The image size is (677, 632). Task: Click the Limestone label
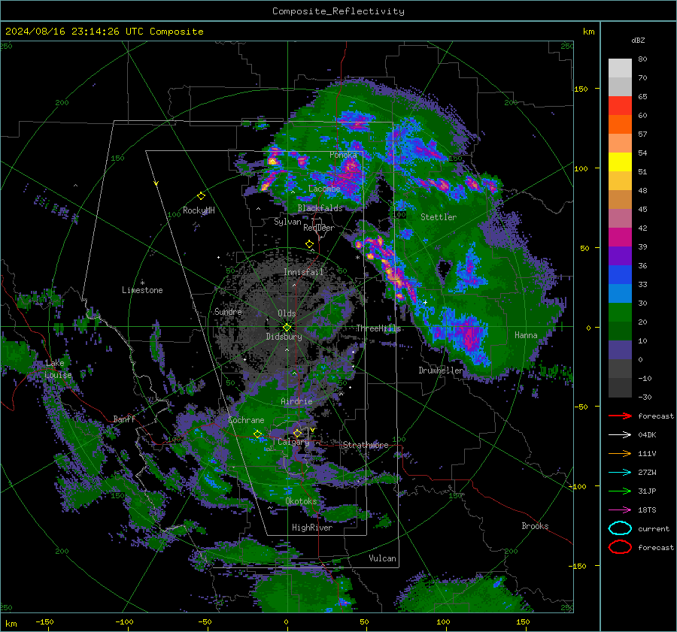pos(142,290)
